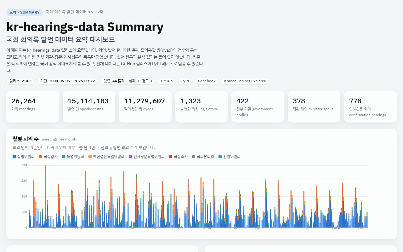The width and height of the screenshot is (403, 252).
Task: Toggle 국정조사 legend entry
Action: pyautogui.click(x=178, y=157)
